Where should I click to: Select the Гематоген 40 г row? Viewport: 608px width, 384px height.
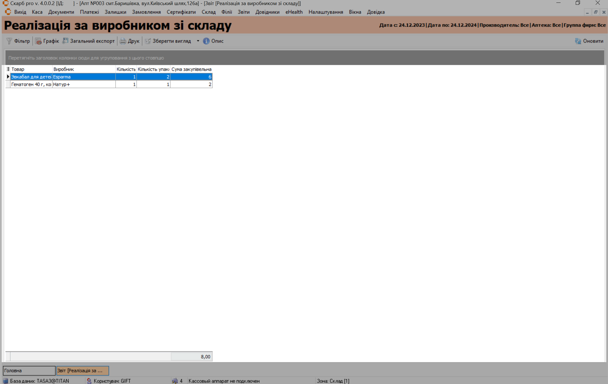pos(31,84)
